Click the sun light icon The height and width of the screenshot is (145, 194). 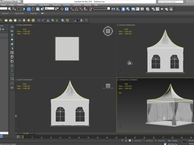pyautogui.click(x=29, y=21)
